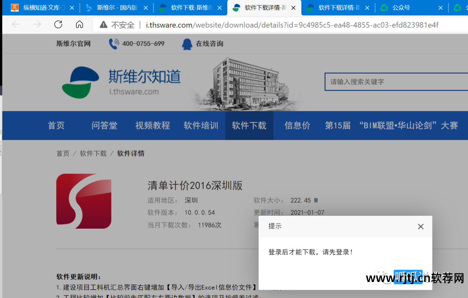Click the 清单计价2016深圳版 title
468x298 pixels.
click(x=195, y=186)
